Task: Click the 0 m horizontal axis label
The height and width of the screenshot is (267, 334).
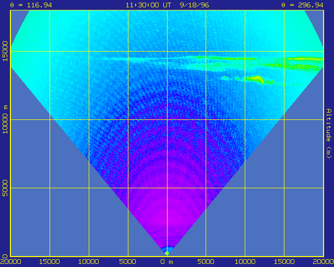Action: coord(167,262)
